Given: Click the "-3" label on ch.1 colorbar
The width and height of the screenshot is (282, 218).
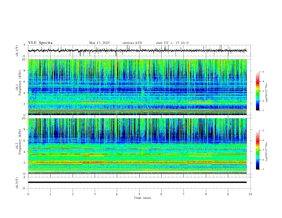Looking at the screenshot, I should (x=263, y=72).
